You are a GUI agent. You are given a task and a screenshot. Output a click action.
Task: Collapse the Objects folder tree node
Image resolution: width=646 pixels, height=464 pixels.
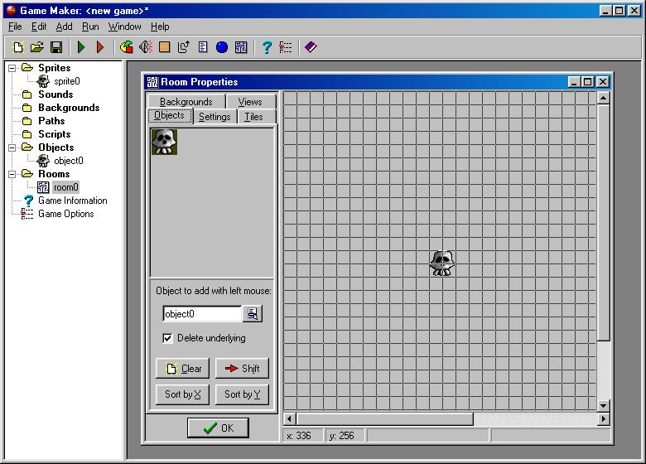pos(12,147)
